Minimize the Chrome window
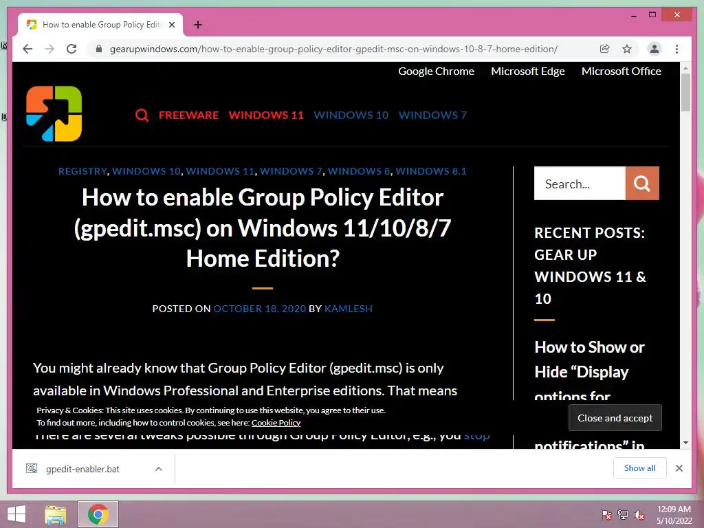Screen dimensions: 704x528 pos(633,16)
